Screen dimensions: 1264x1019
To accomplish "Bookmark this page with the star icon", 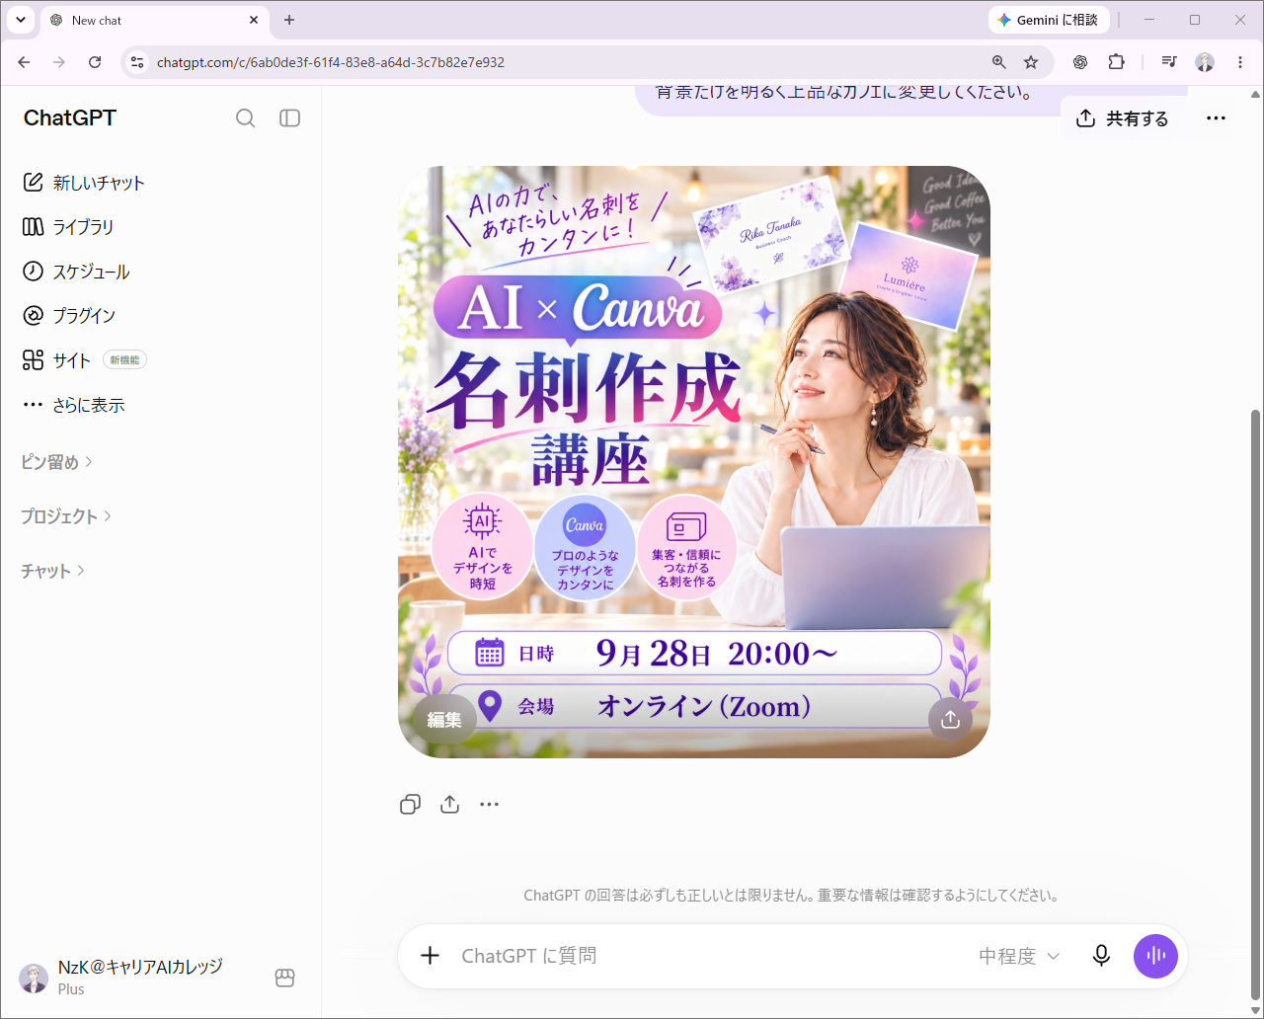I will [1031, 62].
